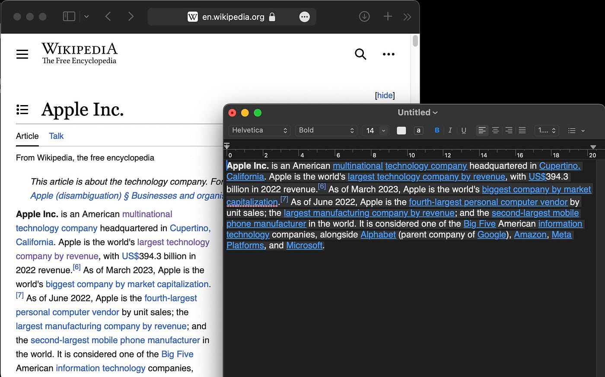Expand font size 14 dropdown arrow
Screen dimensions: 605x377
pos(383,131)
